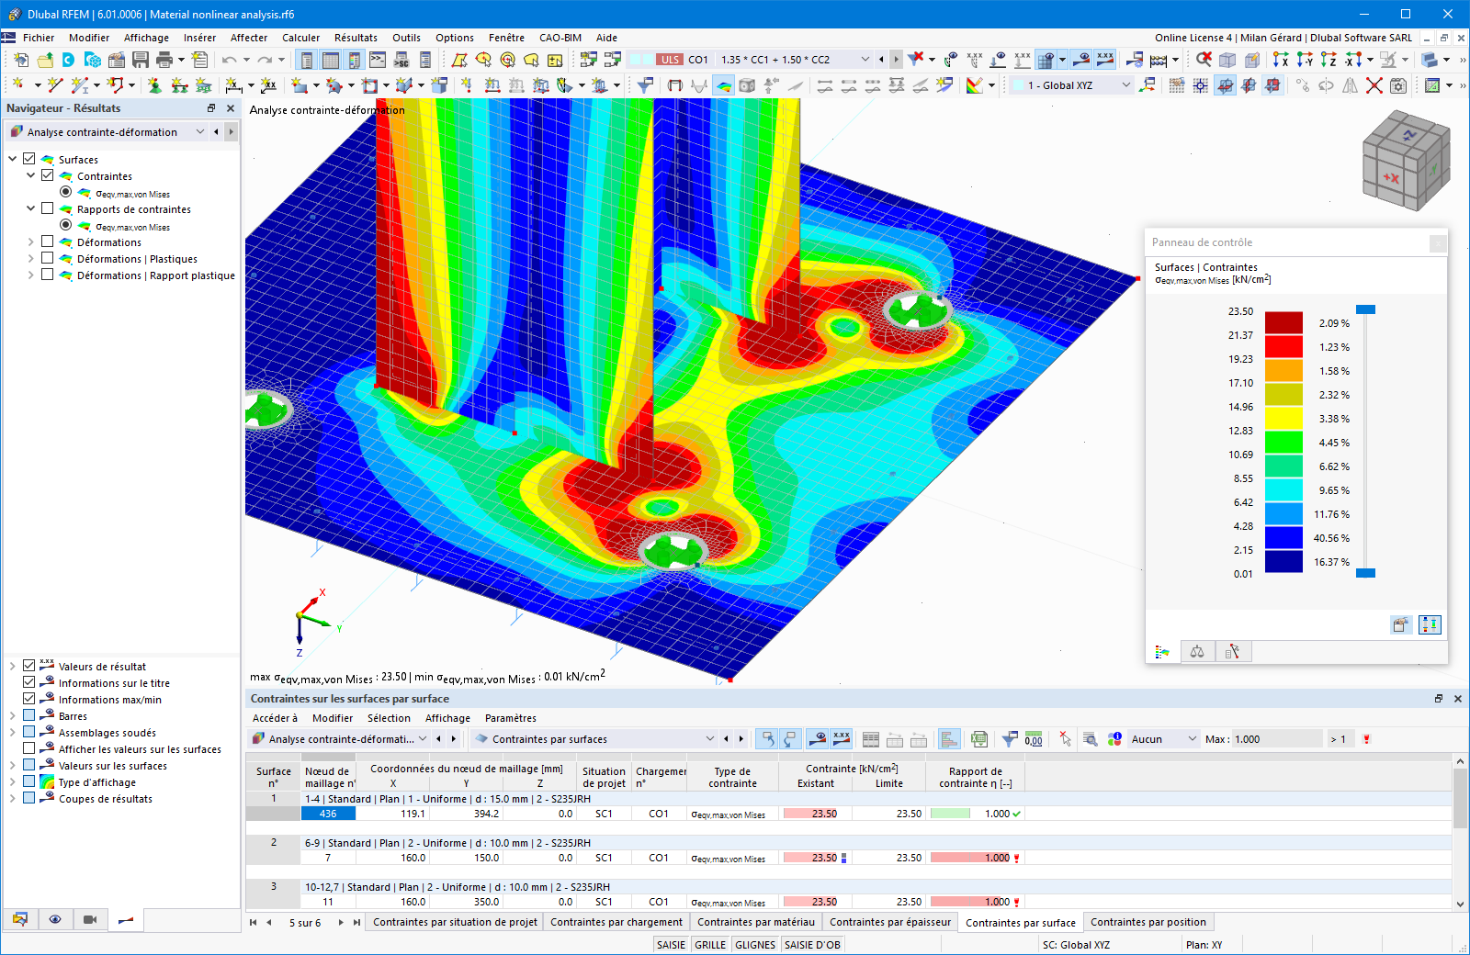Viewport: 1470px width, 955px height.
Task: Open the 1 - Global XYZ coordinate dropdown
Action: pos(1126,85)
